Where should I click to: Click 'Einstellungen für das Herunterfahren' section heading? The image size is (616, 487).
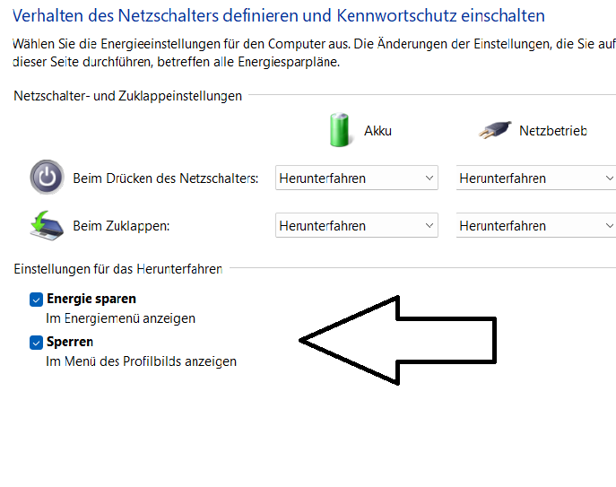[118, 269]
